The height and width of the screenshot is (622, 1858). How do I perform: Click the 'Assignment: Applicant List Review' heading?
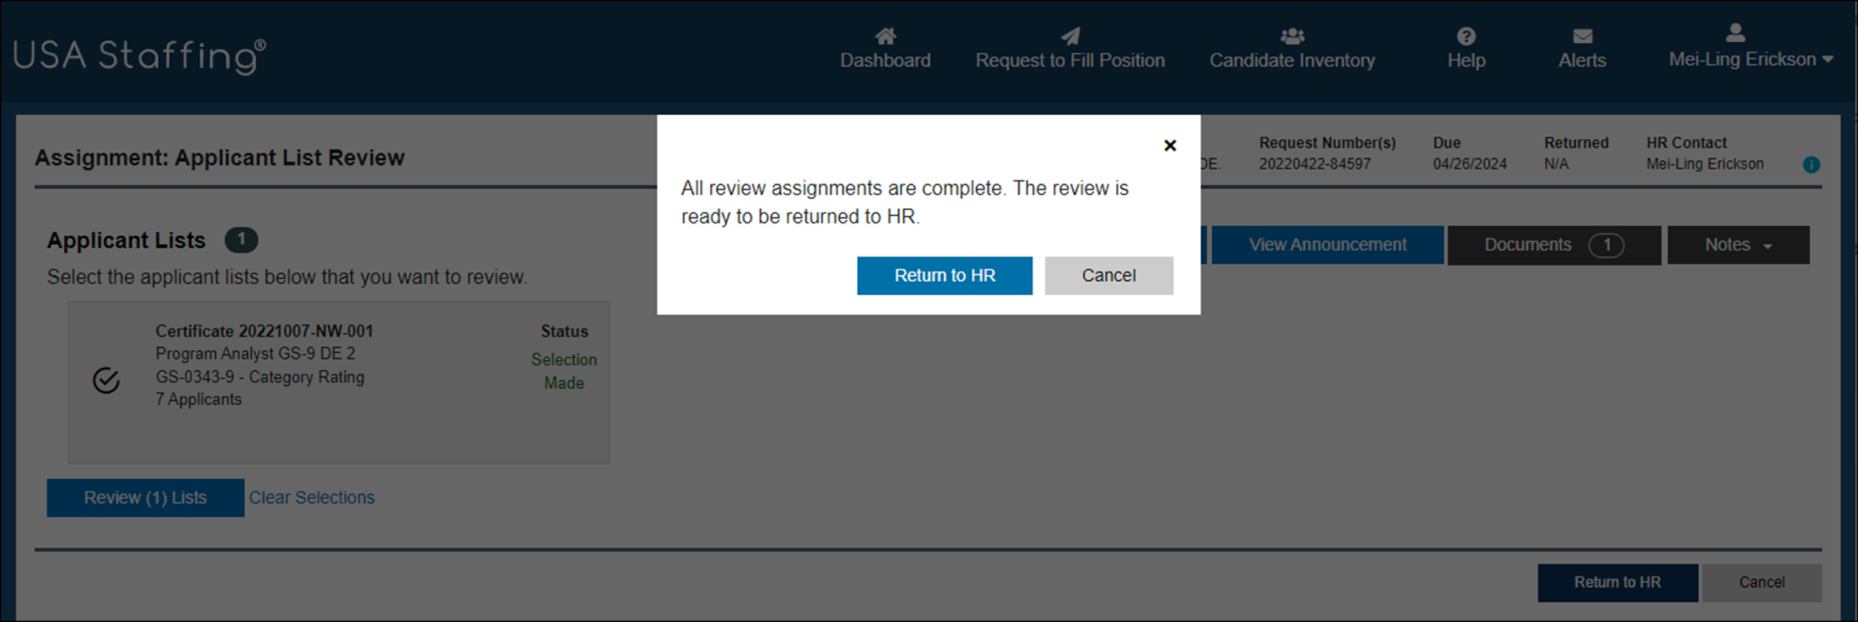(x=220, y=158)
